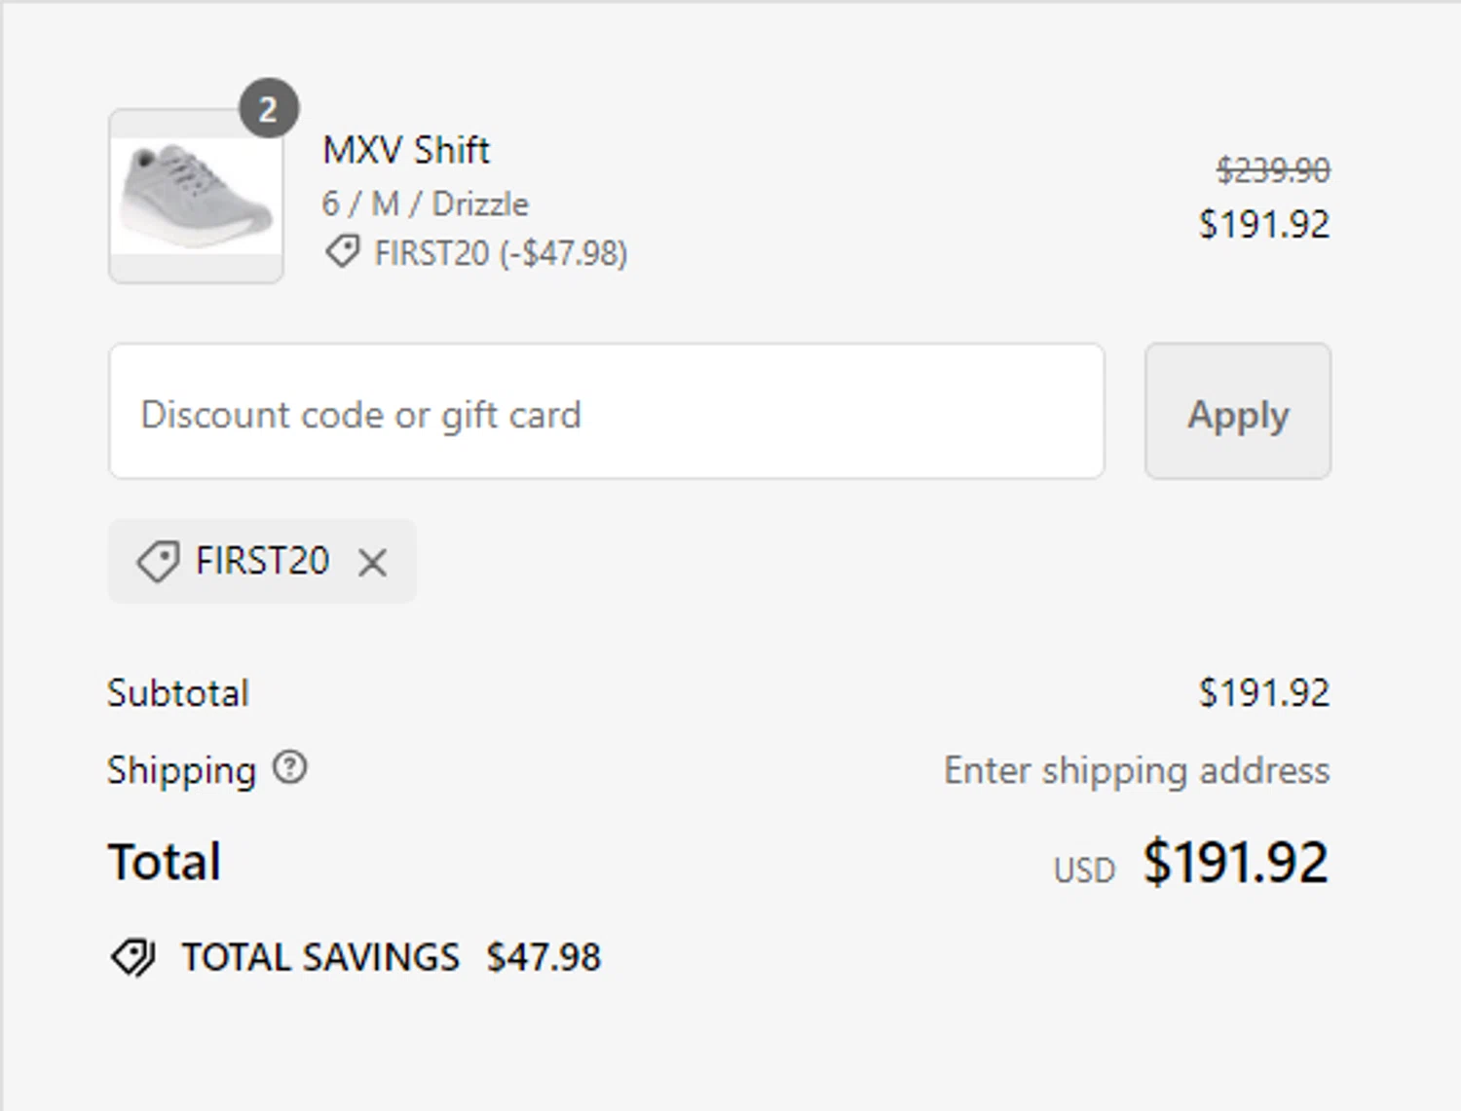
Task: Click the shipping help question mark icon
Action: 289,767
